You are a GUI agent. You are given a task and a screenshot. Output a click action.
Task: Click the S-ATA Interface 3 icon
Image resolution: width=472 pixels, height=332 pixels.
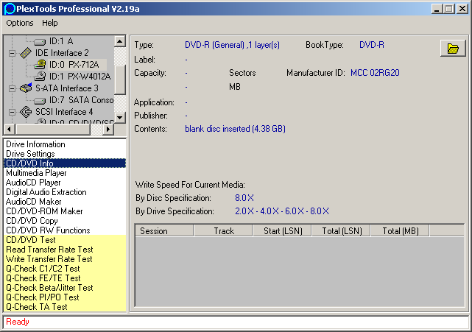[x=26, y=88]
